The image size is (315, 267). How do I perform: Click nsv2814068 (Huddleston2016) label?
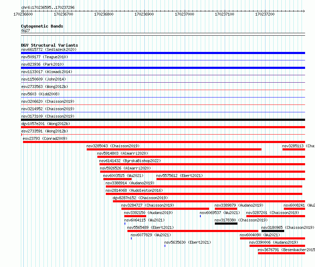point(134,190)
